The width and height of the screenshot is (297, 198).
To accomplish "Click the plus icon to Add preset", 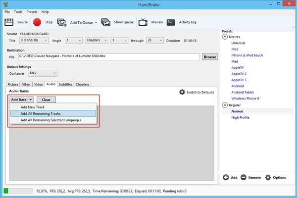I will click(226, 177).
